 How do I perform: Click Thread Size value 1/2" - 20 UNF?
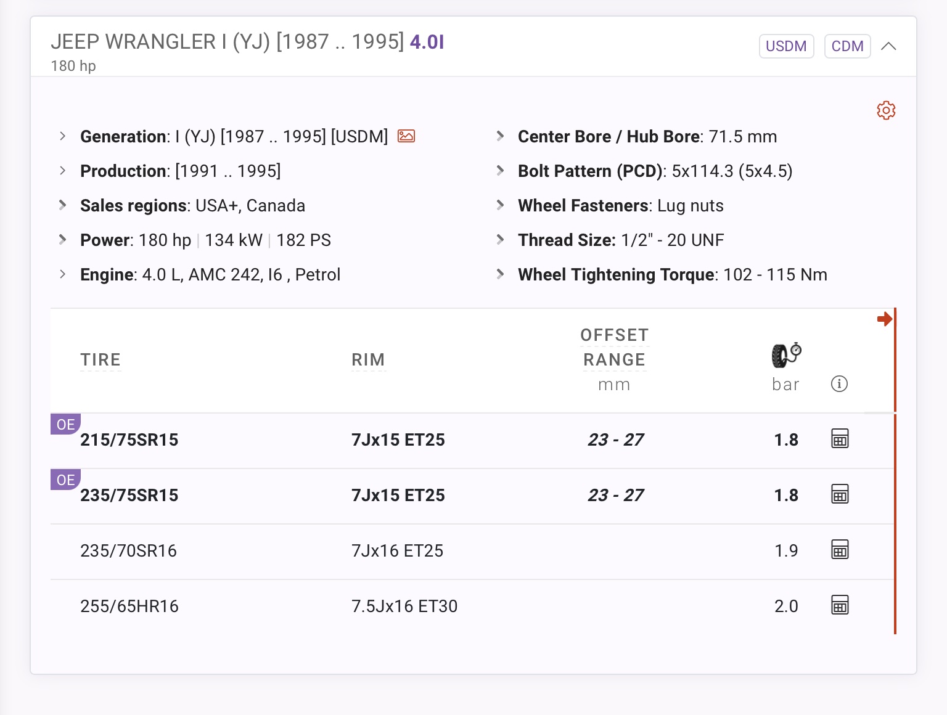[x=673, y=240]
